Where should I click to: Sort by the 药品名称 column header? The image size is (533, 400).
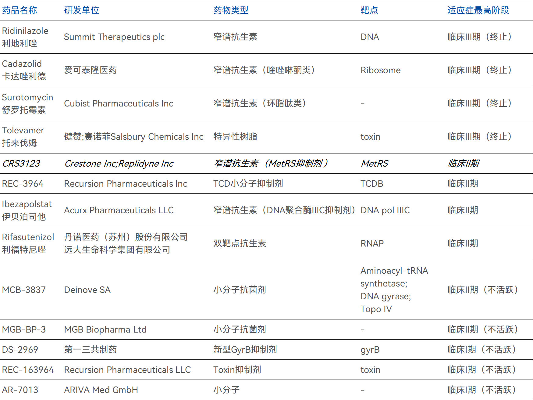click(19, 10)
